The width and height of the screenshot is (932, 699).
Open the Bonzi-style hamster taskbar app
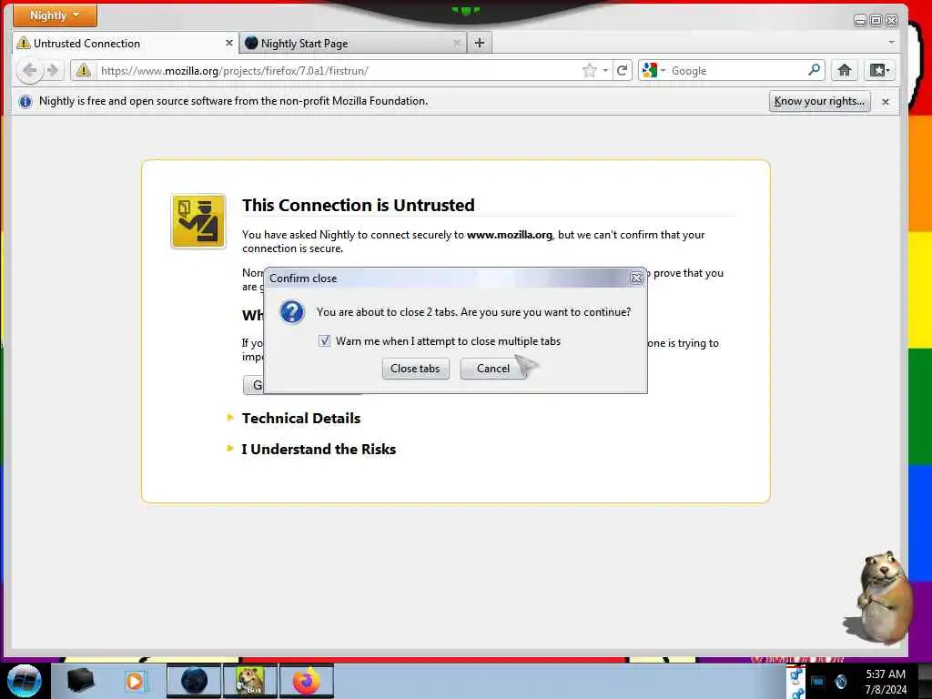tap(250, 681)
